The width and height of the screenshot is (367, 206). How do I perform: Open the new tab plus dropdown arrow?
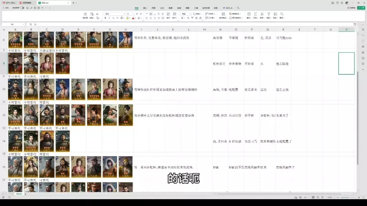(76, 3)
